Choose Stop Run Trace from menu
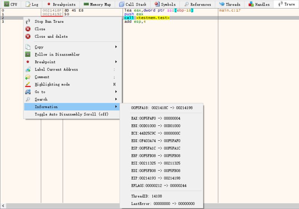 tap(72, 22)
